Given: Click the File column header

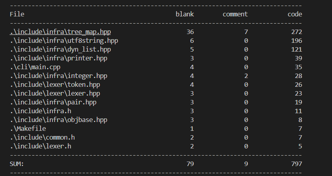Looking at the screenshot, I should (x=17, y=14).
